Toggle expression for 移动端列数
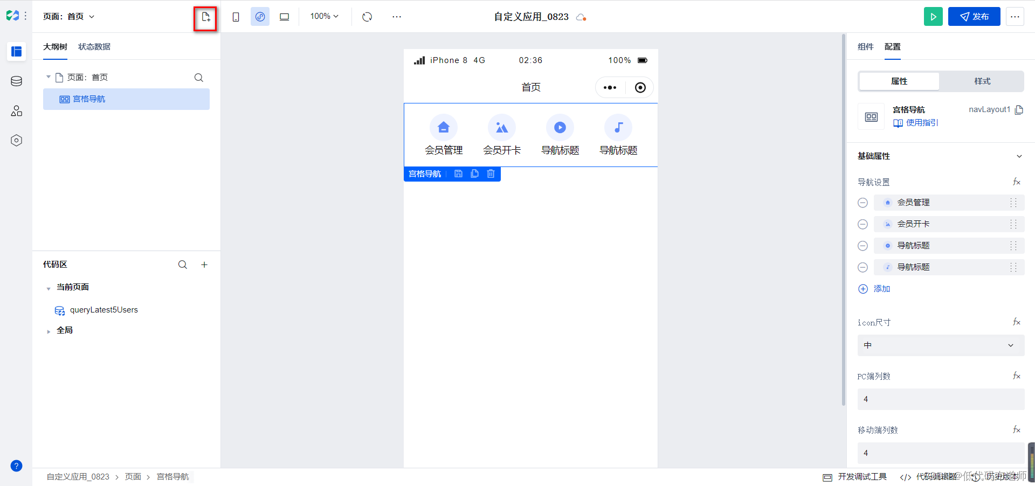 1017,430
